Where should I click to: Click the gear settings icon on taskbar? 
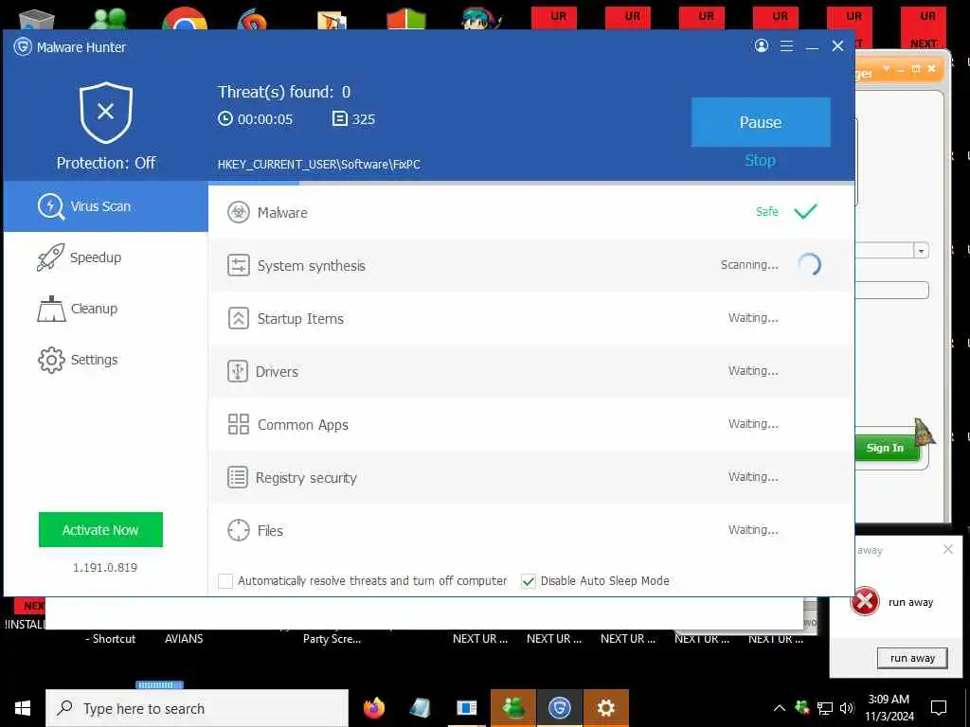[606, 708]
